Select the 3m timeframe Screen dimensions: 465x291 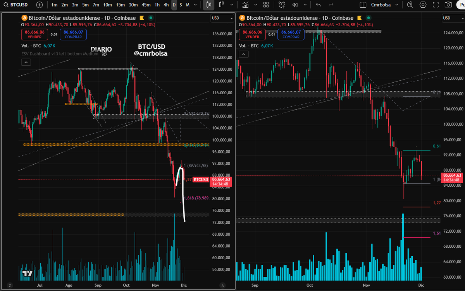(75, 5)
